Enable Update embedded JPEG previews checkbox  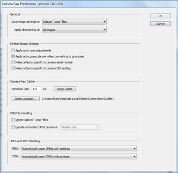[13, 127]
